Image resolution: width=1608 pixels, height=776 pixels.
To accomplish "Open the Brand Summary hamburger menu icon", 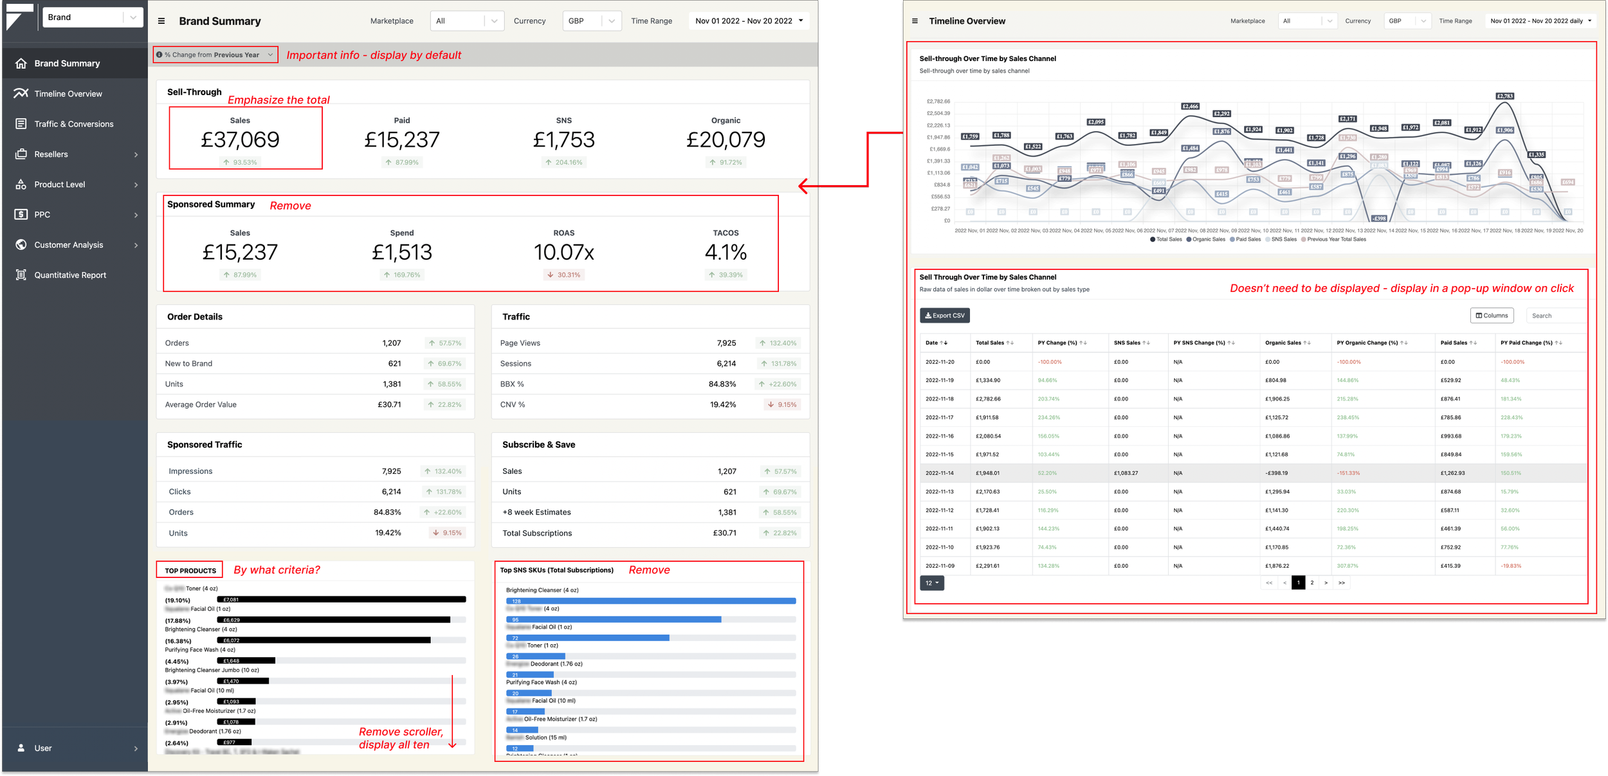I will coord(161,21).
